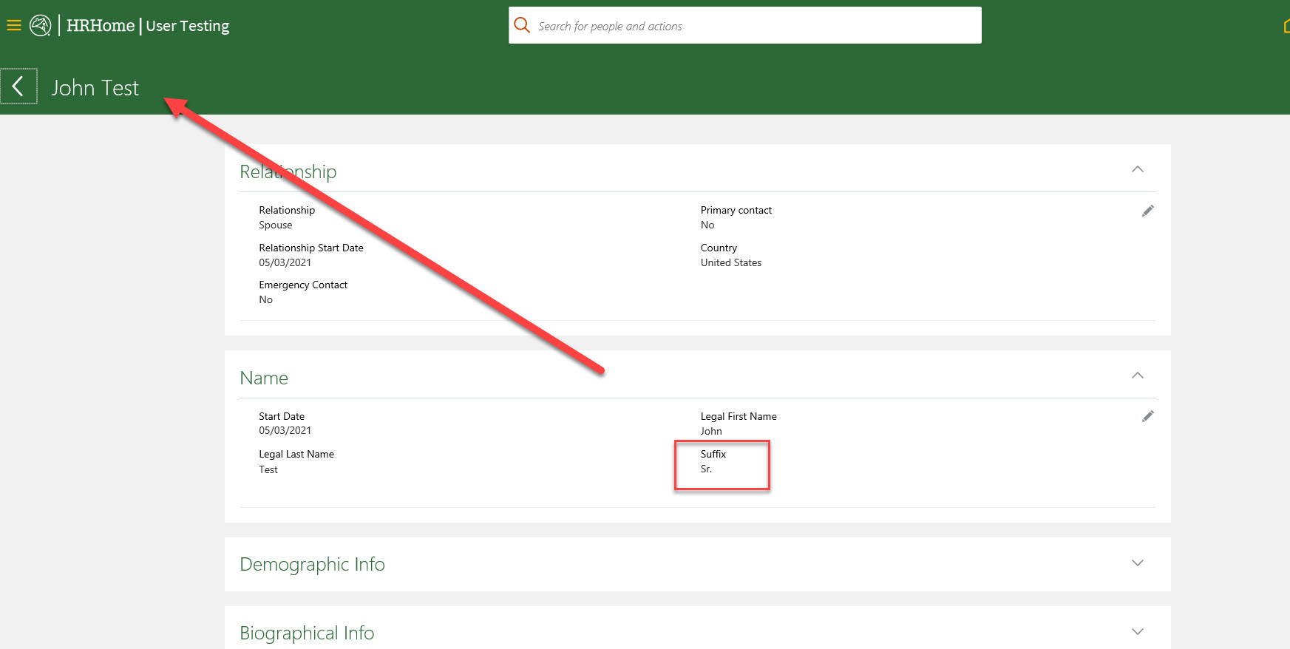1290x649 pixels.
Task: Collapse the Relationship section chevron
Action: (1137, 169)
